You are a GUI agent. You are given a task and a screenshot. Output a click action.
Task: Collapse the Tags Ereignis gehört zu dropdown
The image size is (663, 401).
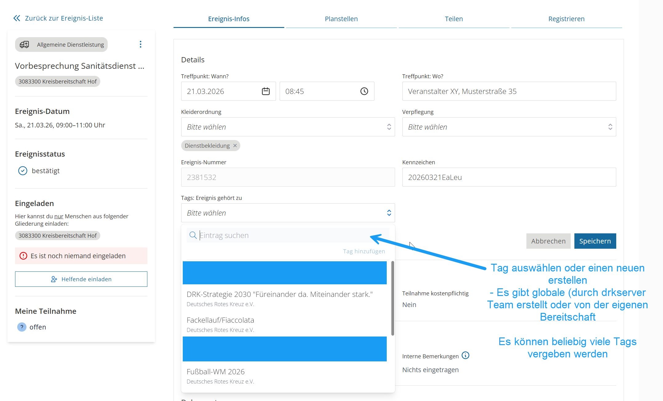point(389,213)
